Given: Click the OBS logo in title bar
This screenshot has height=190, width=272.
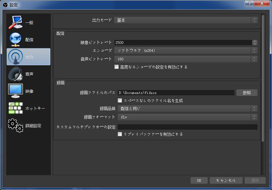Looking at the screenshot, I should tap(5, 5).
